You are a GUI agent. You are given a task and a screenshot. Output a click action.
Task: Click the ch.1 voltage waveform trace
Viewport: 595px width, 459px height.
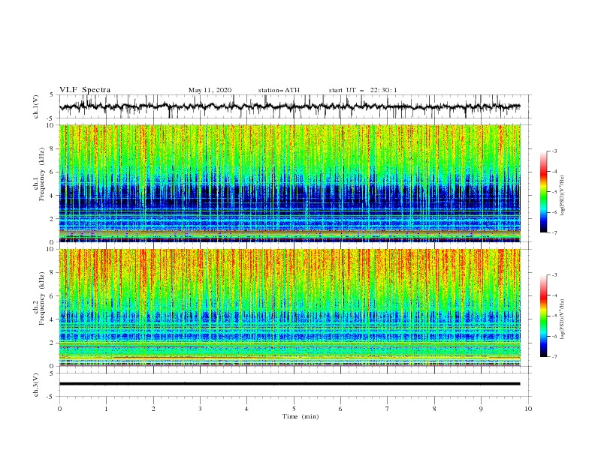[x=289, y=106]
